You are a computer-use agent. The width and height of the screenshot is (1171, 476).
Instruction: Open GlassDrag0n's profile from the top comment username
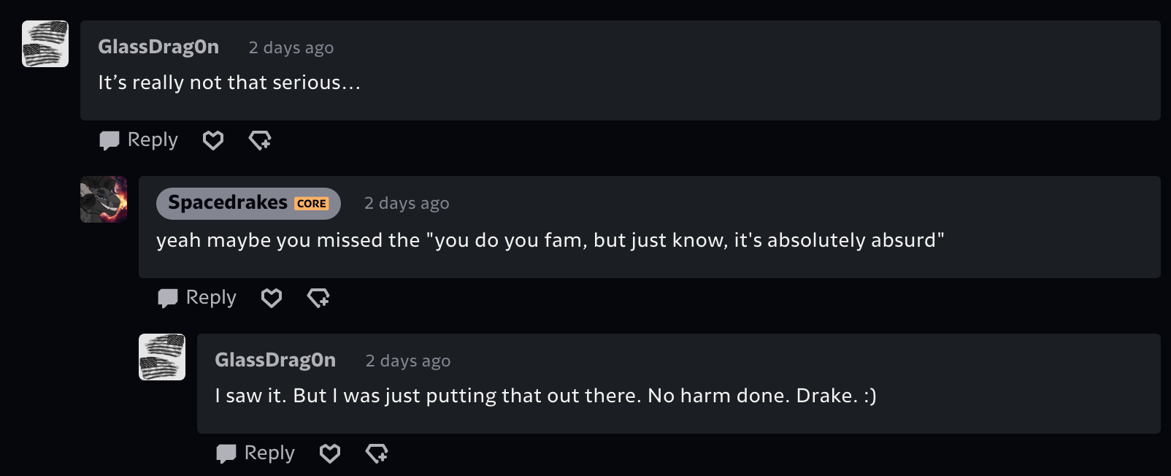pyautogui.click(x=158, y=47)
